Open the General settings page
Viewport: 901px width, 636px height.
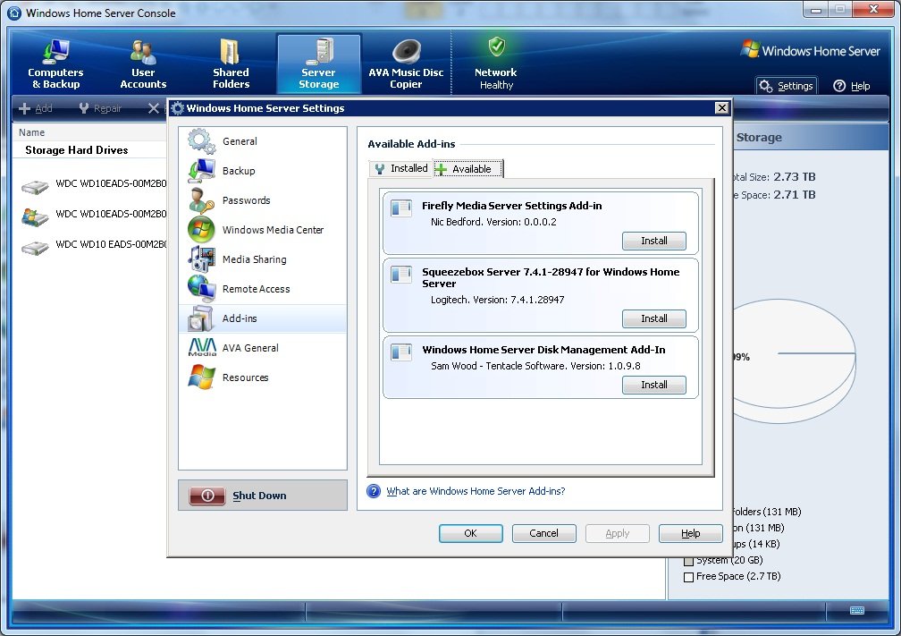click(x=263, y=141)
